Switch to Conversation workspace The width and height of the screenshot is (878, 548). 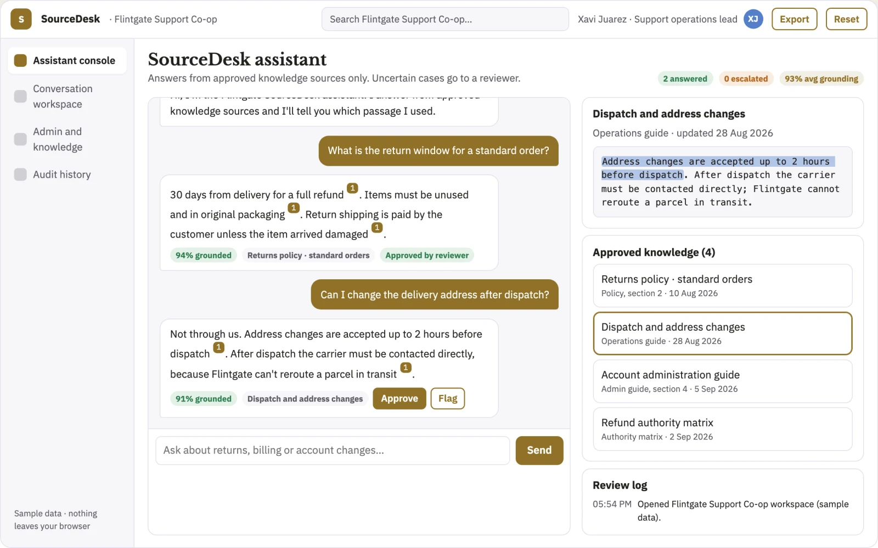coord(67,97)
